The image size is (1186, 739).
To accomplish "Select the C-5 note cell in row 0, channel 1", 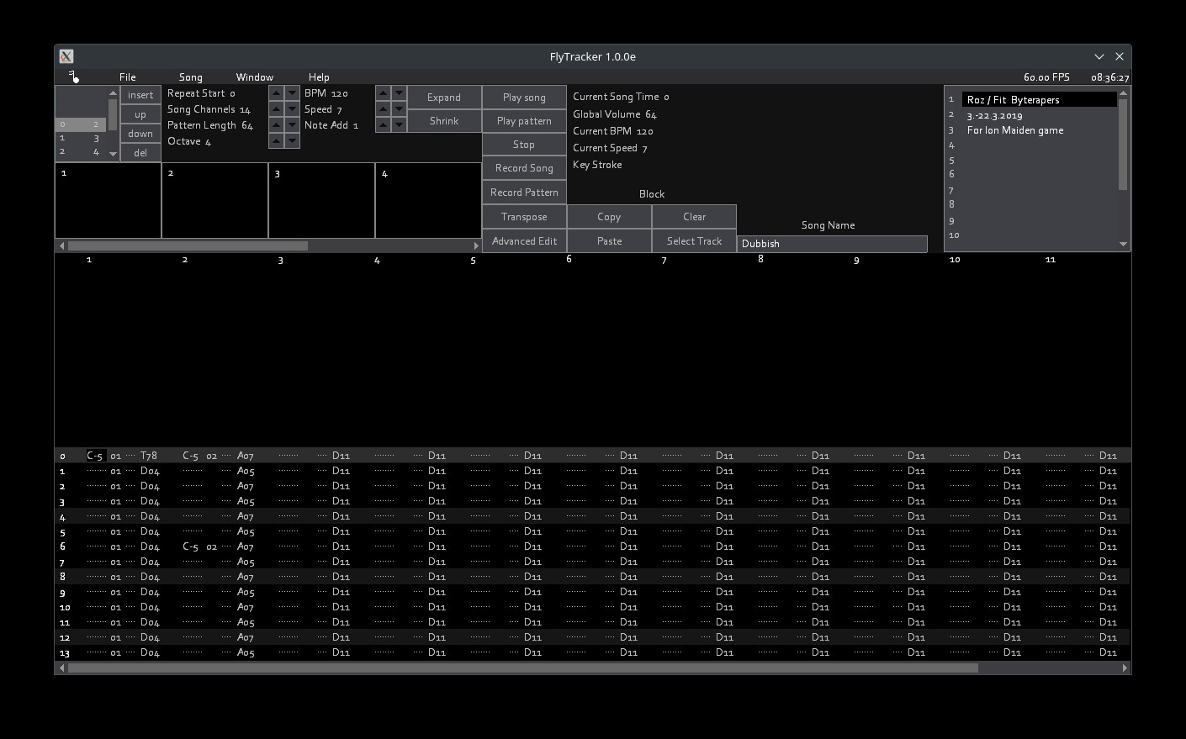I will (96, 456).
